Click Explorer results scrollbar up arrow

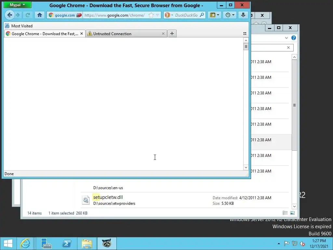pyautogui.click(x=294, y=57)
